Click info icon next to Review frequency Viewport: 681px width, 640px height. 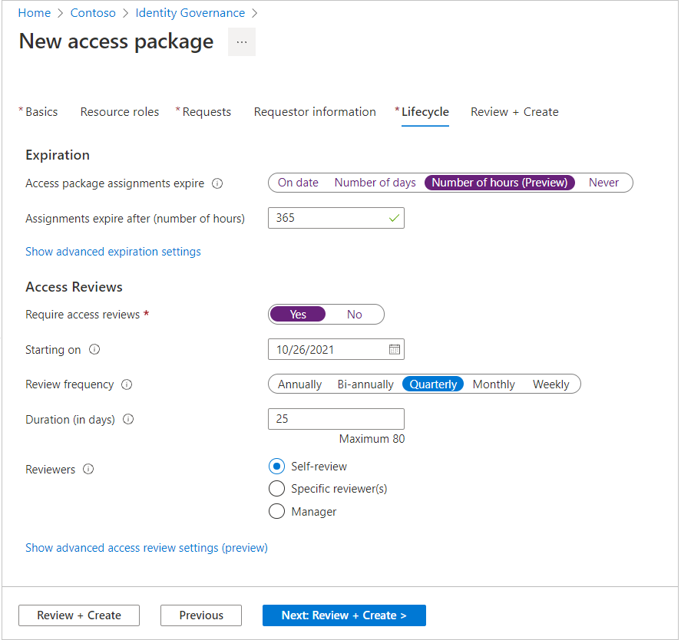pyautogui.click(x=127, y=384)
